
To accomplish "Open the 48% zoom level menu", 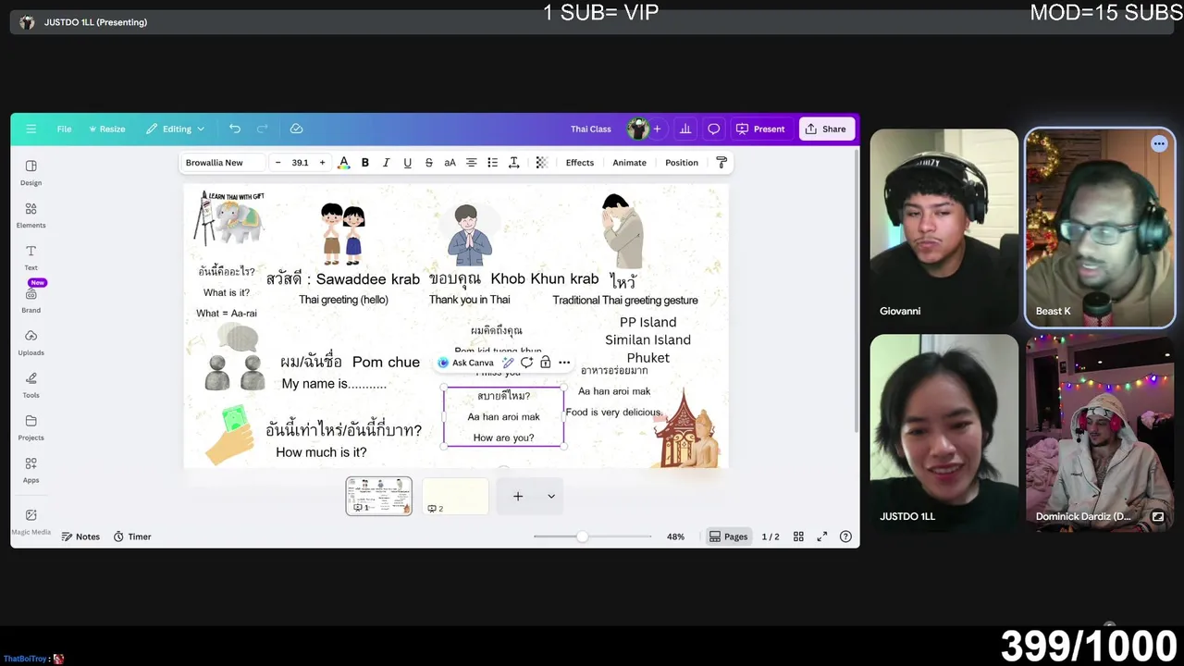I will tap(675, 536).
